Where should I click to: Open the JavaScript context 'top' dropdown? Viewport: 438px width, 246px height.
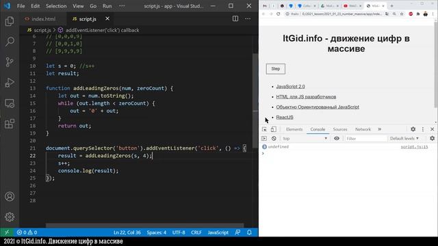tap(305, 138)
